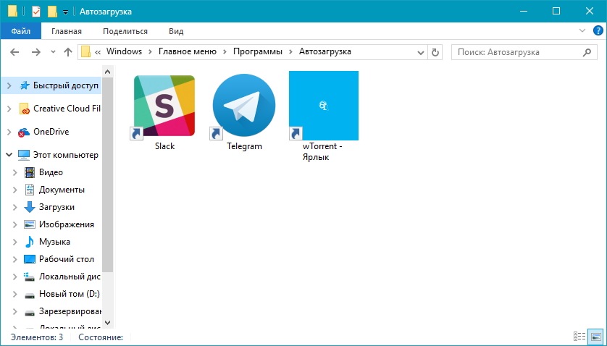Expand the ribbon with the chevron
The width and height of the screenshot is (607, 346).
pos(582,31)
